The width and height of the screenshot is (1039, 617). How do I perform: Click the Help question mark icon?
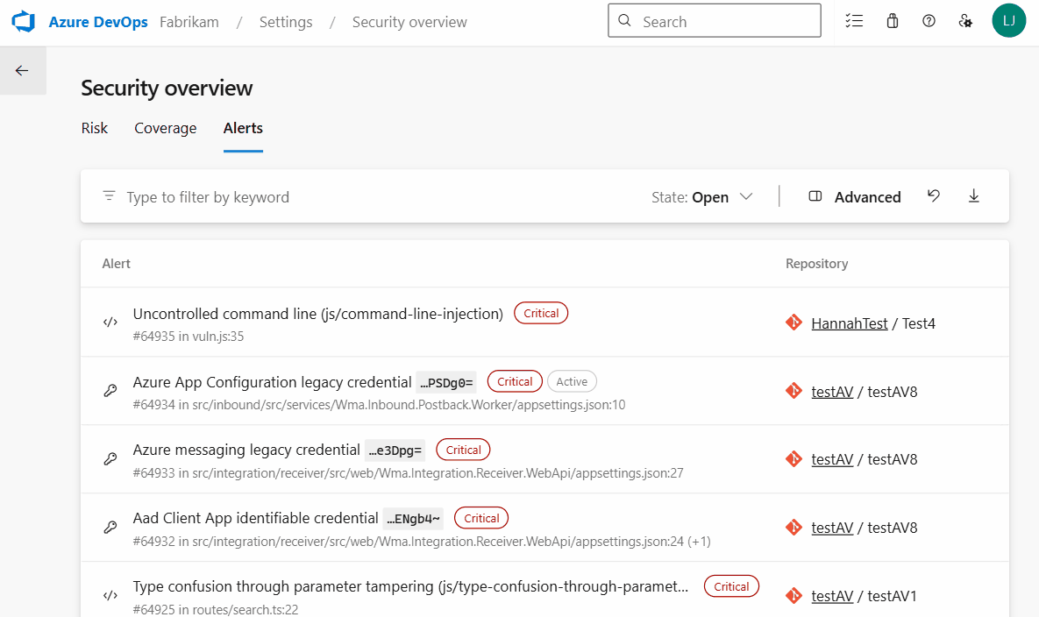[x=929, y=20]
